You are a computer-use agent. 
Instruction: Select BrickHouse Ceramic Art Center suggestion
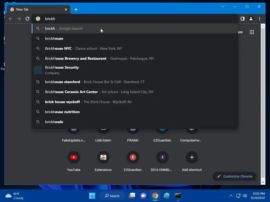pos(135,92)
